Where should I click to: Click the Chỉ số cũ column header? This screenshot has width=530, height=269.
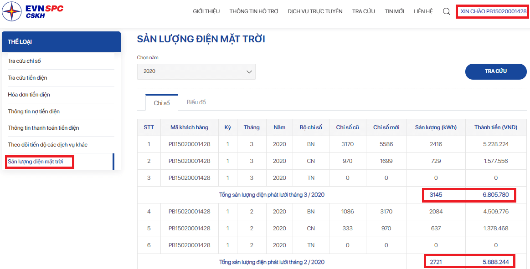pyautogui.click(x=347, y=127)
